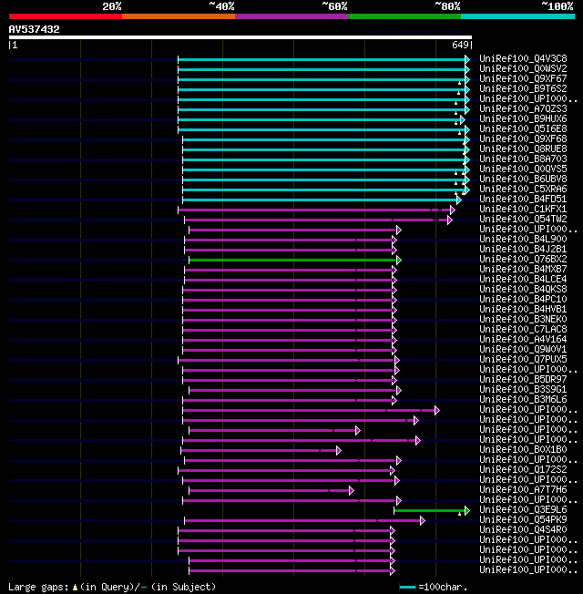Select hit label UniRef100_Q54TW2
Image resolution: width=583 pixels, height=594 pixels.
point(523,220)
